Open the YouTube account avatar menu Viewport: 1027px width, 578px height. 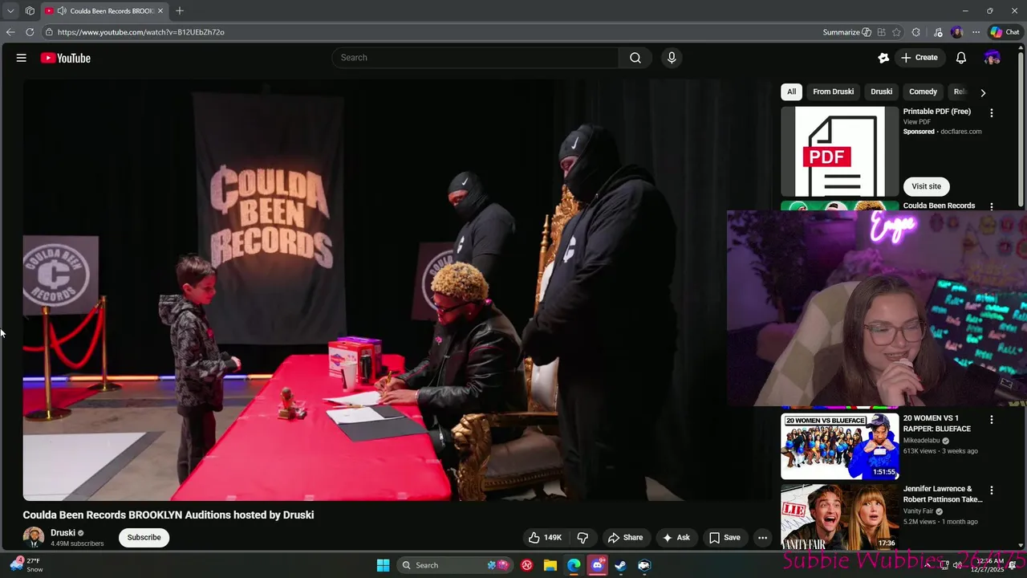point(992,58)
